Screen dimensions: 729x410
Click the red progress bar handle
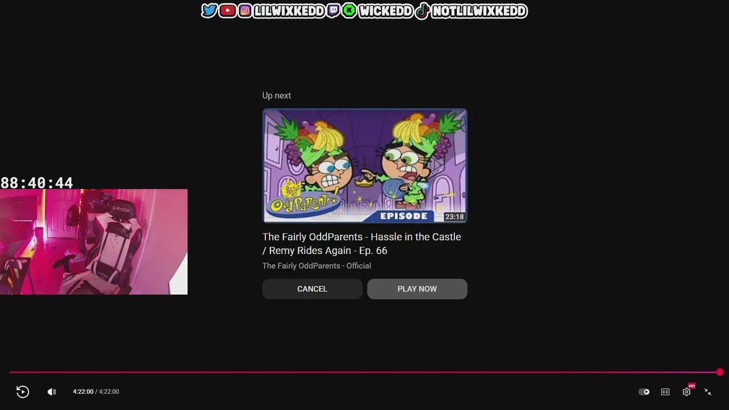point(720,372)
